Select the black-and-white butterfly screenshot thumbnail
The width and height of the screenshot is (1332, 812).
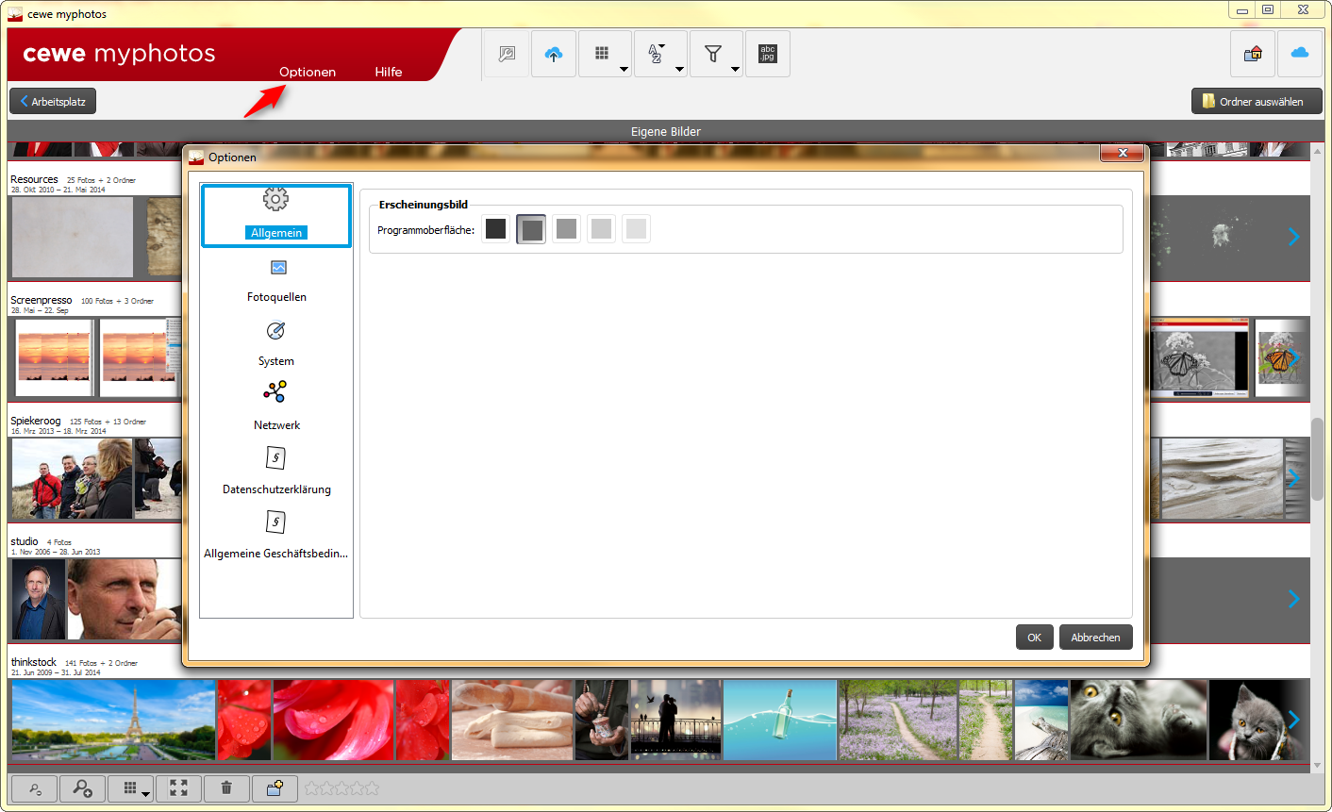point(1200,357)
